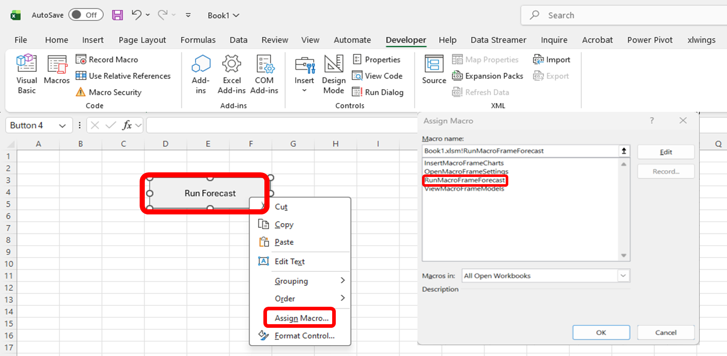
Task: Select column D header
Action: tap(165, 144)
